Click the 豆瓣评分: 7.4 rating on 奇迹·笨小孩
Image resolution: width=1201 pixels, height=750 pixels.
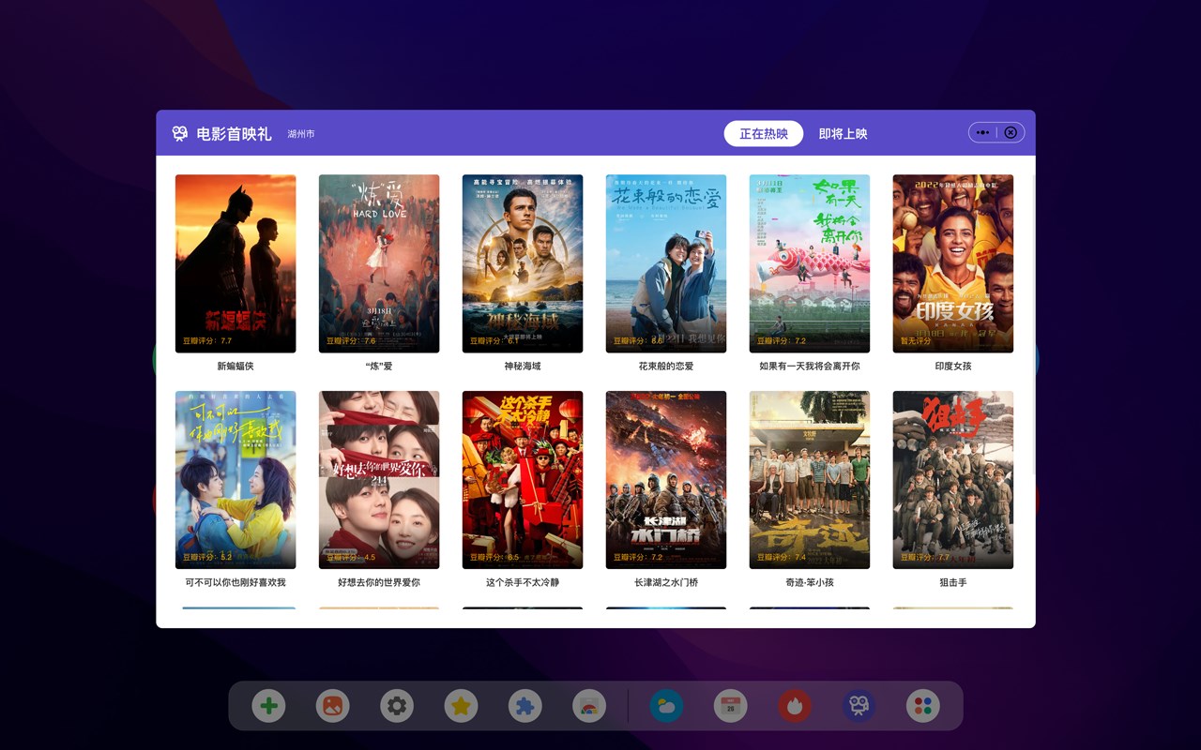click(x=782, y=558)
